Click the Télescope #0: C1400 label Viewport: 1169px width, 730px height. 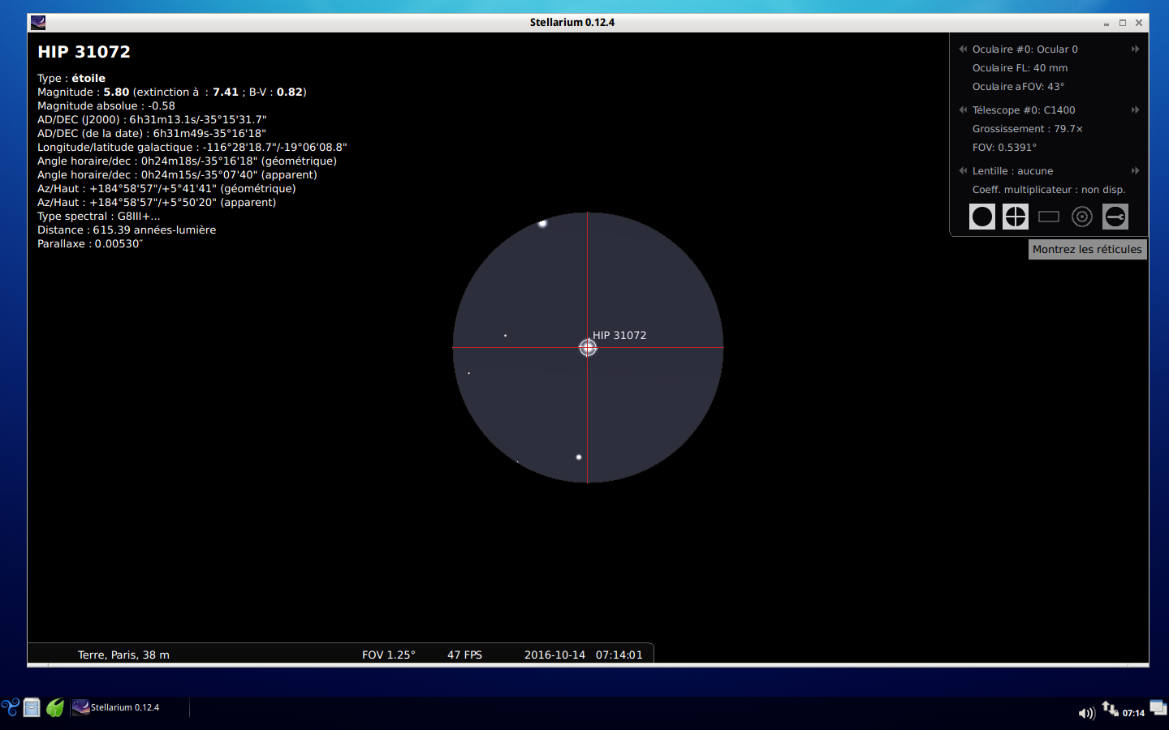1024,110
